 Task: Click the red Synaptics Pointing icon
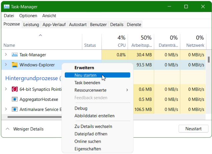(15, 89)
